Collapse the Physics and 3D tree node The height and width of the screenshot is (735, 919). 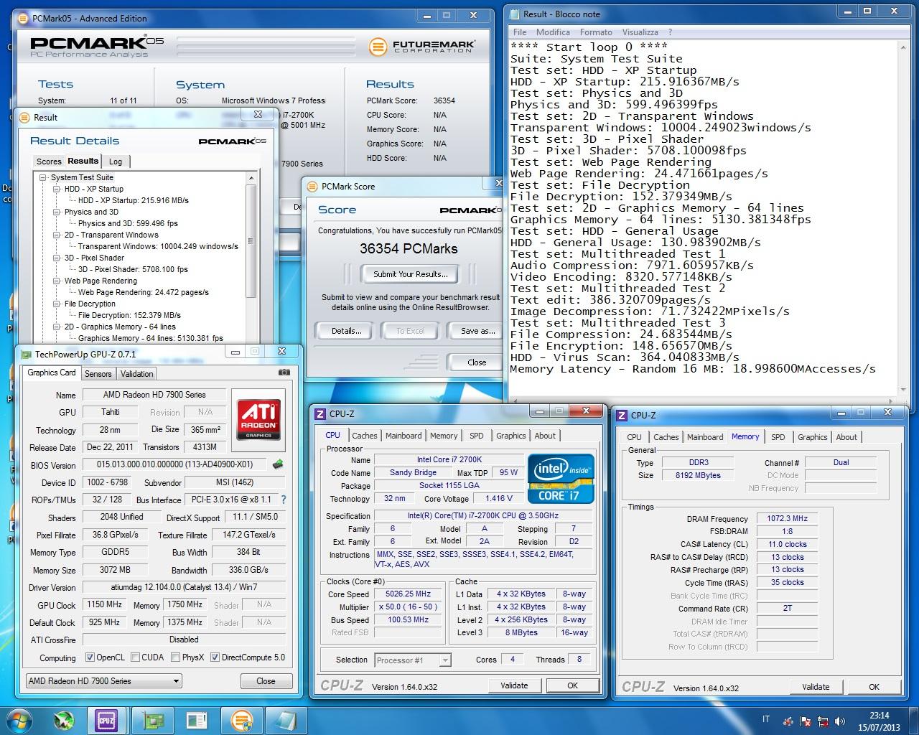tap(57, 212)
